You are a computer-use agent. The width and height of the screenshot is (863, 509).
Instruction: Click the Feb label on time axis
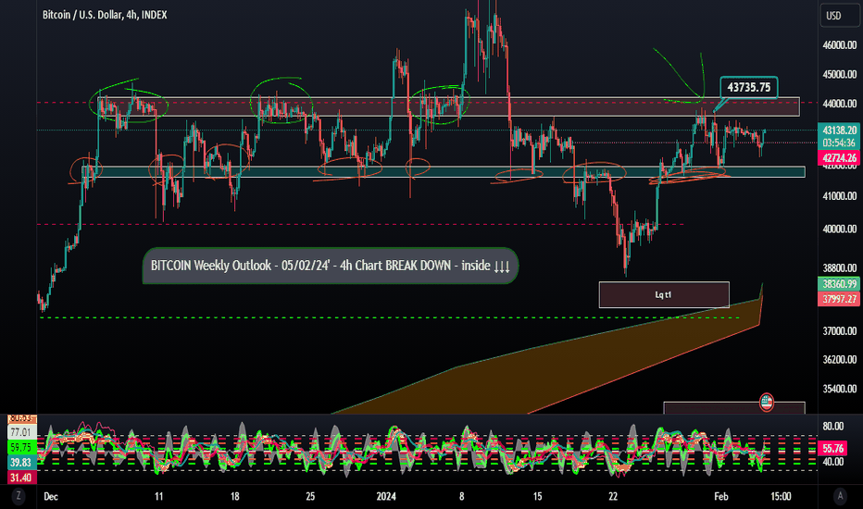tap(721, 496)
